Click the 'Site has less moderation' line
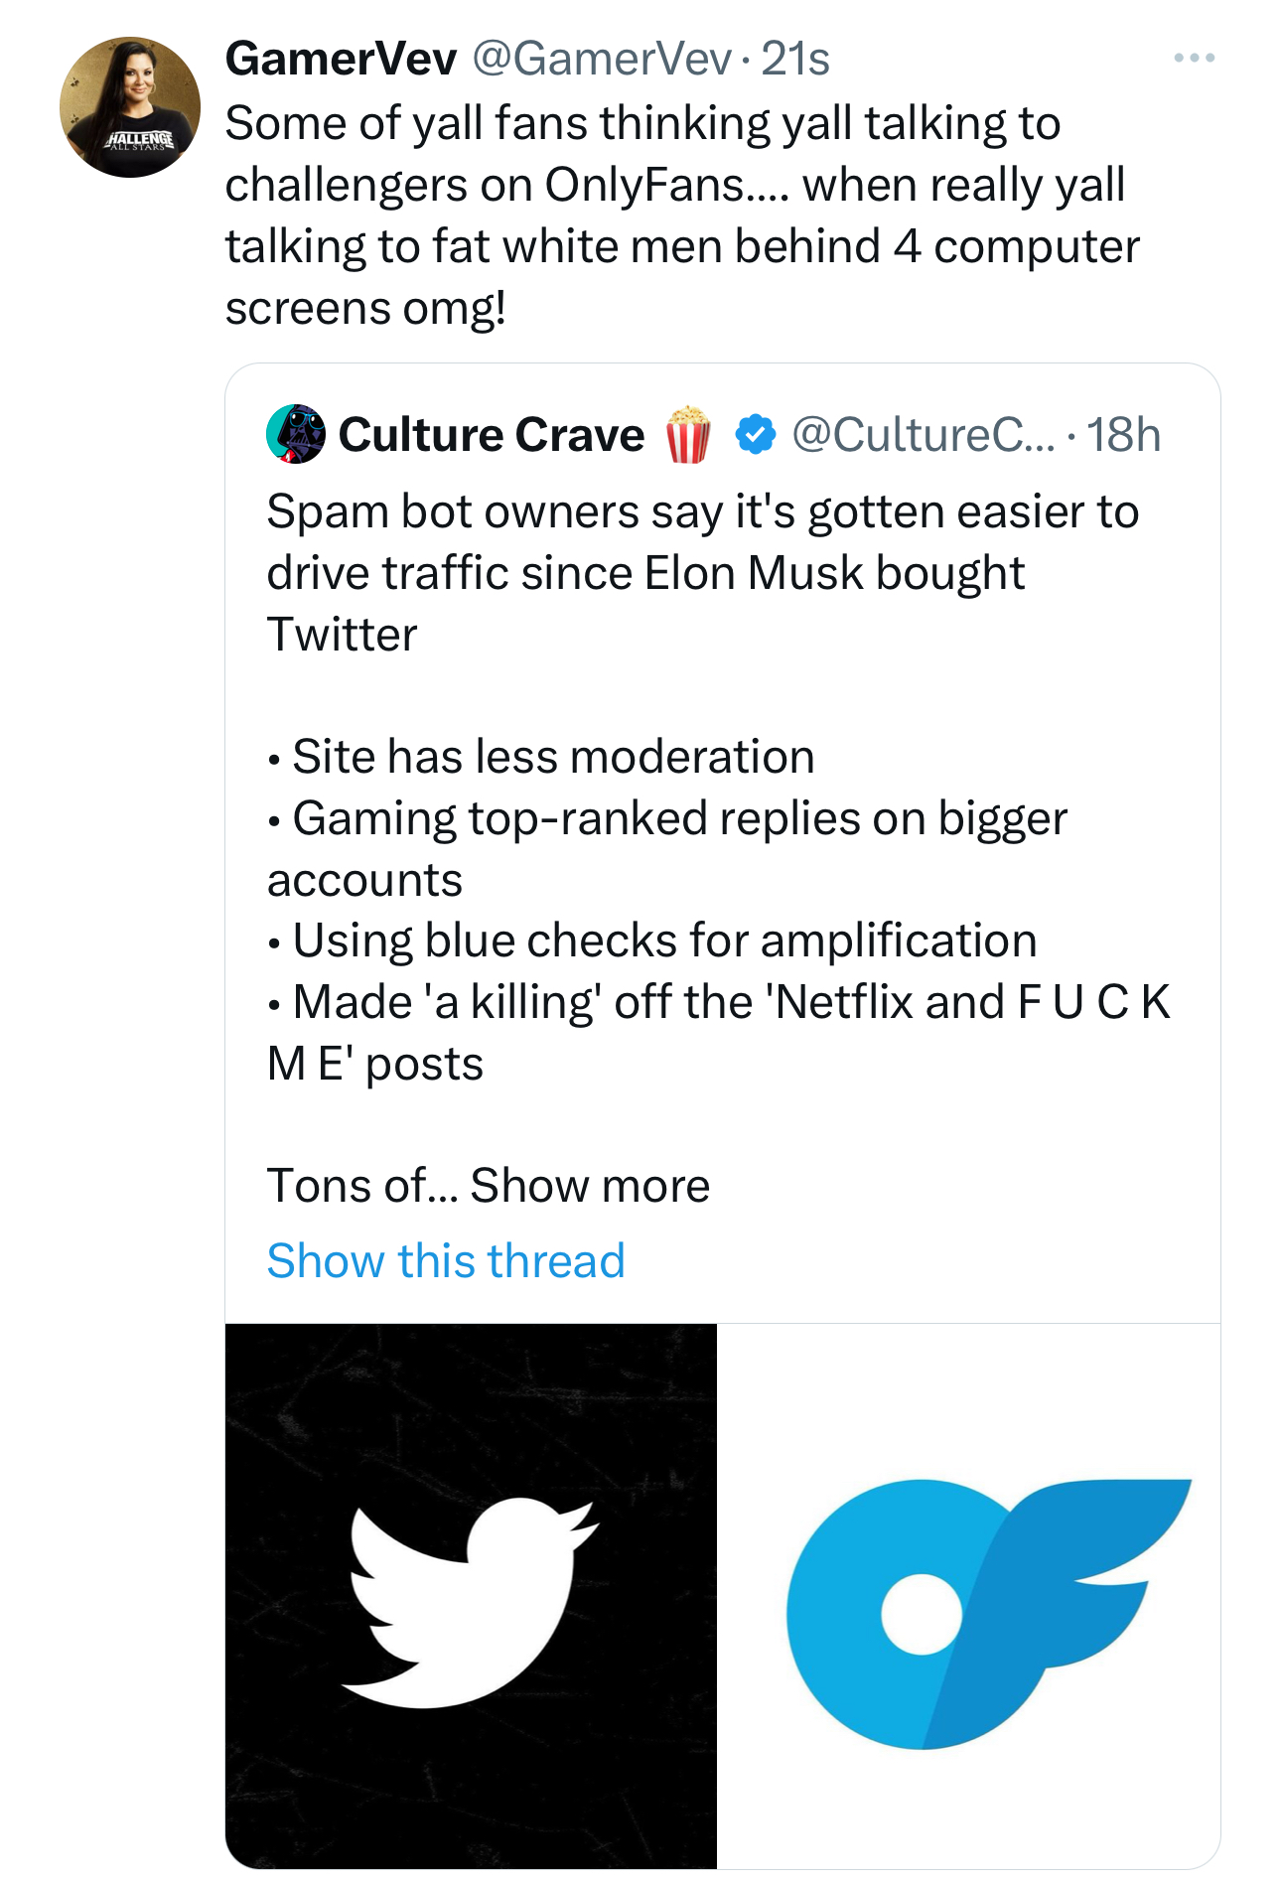The width and height of the screenshot is (1281, 1883). click(x=541, y=757)
